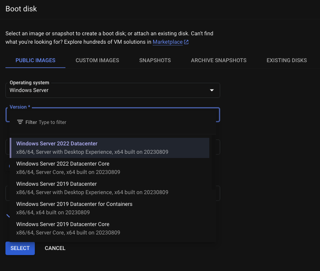This screenshot has height=271, width=320.
Task: Click the external link icon beside Marketplace
Action: (186, 42)
